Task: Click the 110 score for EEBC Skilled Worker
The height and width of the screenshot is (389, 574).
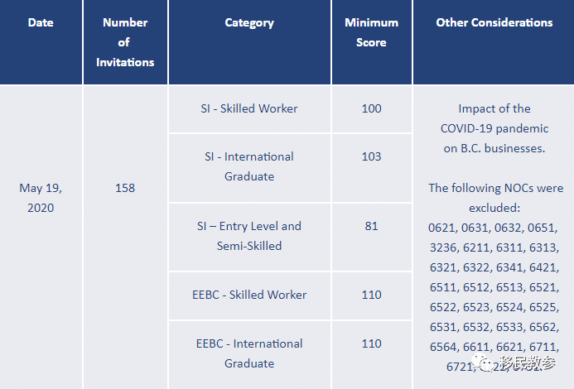Action: [371, 295]
